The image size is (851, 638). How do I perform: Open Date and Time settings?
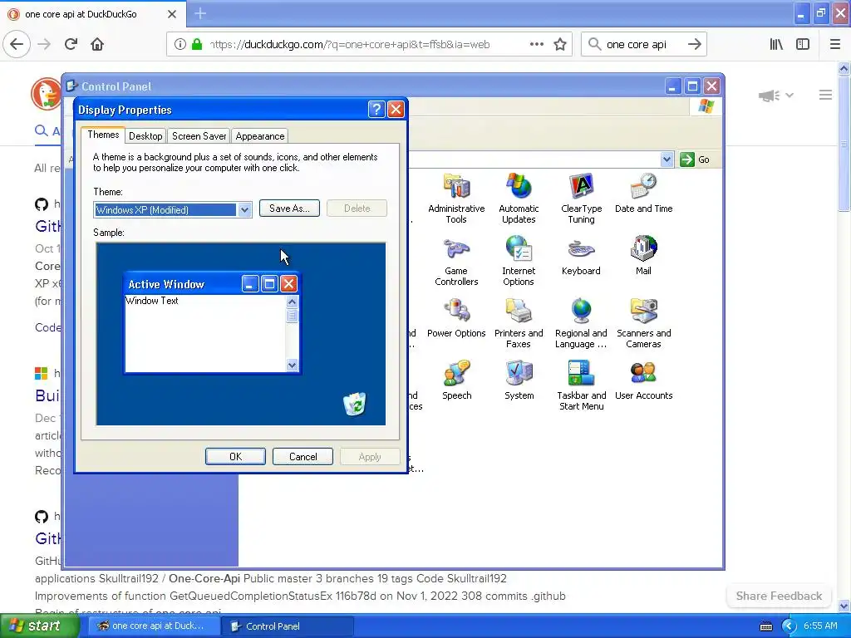click(644, 193)
